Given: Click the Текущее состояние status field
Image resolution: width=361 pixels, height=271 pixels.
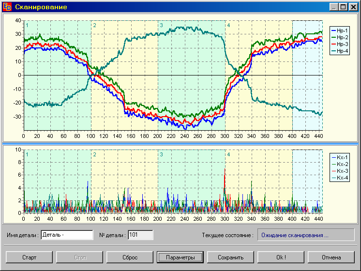Looking at the screenshot, I should coord(306,235).
